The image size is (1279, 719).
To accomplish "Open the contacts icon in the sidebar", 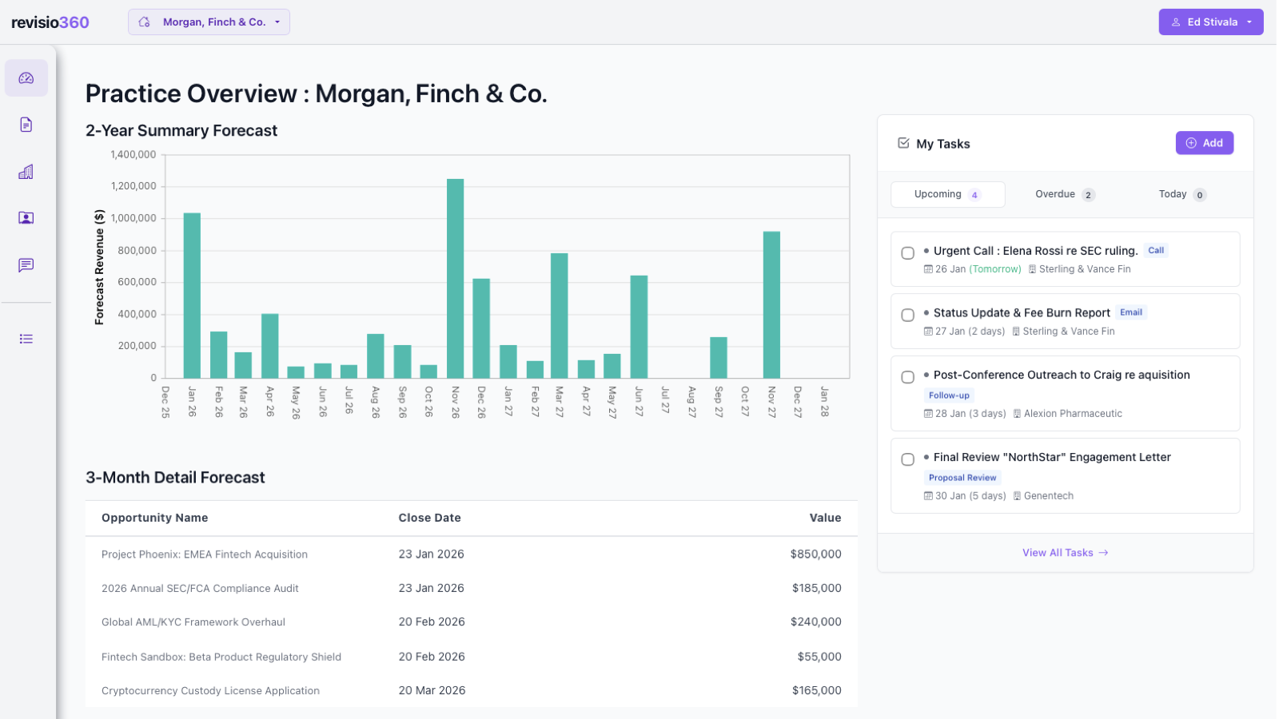I will (26, 217).
